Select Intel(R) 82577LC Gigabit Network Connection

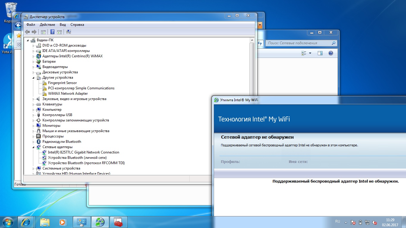84,152
